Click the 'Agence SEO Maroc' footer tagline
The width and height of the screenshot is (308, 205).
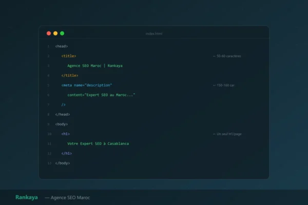[70, 198]
